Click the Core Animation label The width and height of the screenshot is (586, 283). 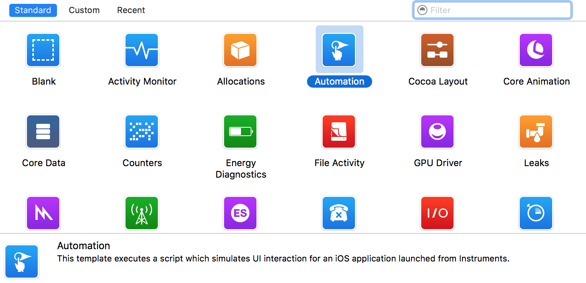(x=536, y=82)
